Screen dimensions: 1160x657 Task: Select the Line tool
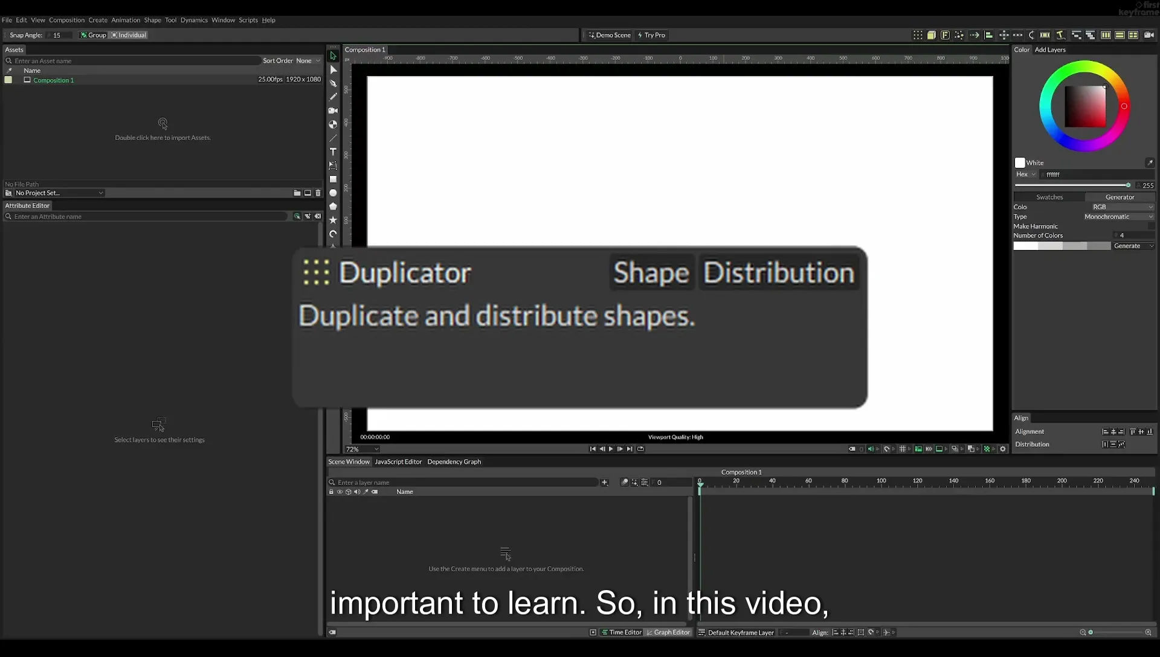333,138
